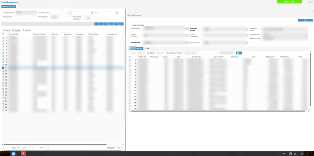The width and height of the screenshot is (314, 156).
Task: Collapse the Basic Information section
Action: click(131, 25)
